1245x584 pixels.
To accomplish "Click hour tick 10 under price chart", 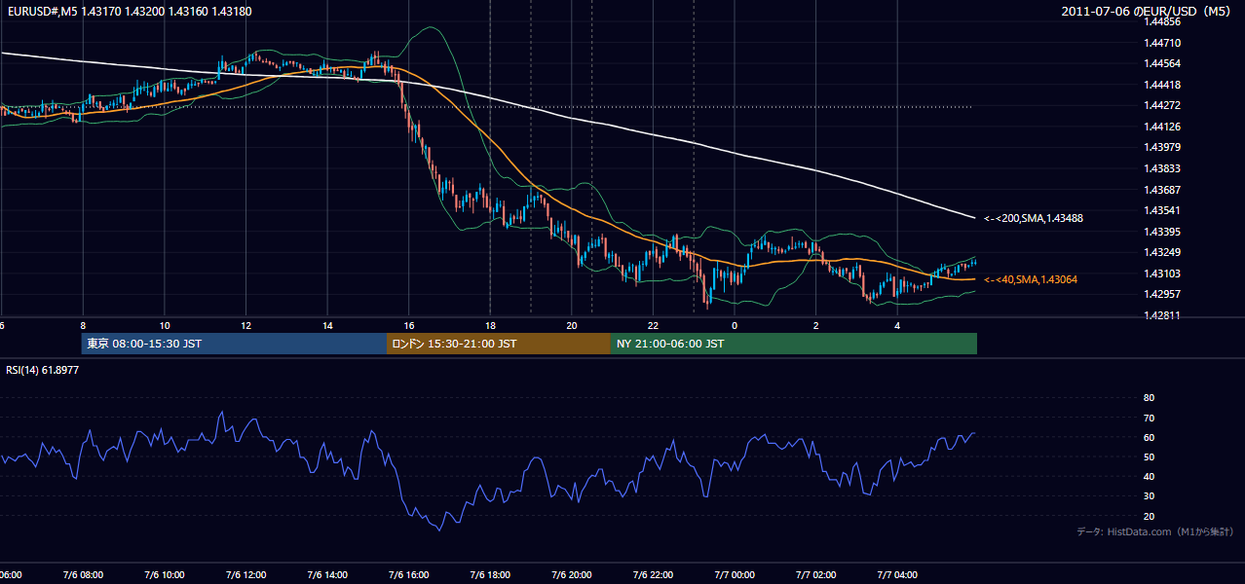I will point(165,325).
